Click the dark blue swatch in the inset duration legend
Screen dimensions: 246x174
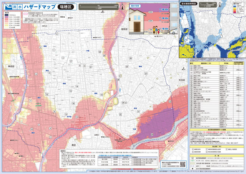click(x=235, y=7)
